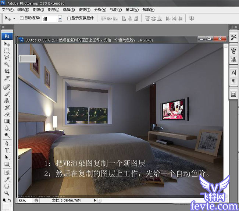The height and width of the screenshot is (211, 239).
Task: Open the 分析(A) menu
Action: tap(100, 10)
